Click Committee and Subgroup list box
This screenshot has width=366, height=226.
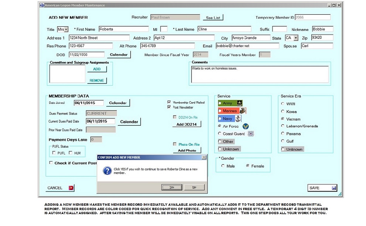coord(67,74)
